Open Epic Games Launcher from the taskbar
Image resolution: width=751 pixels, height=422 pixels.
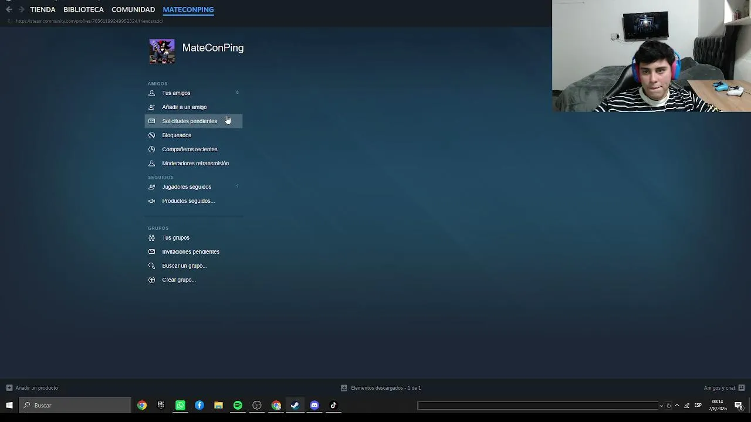pos(161,406)
